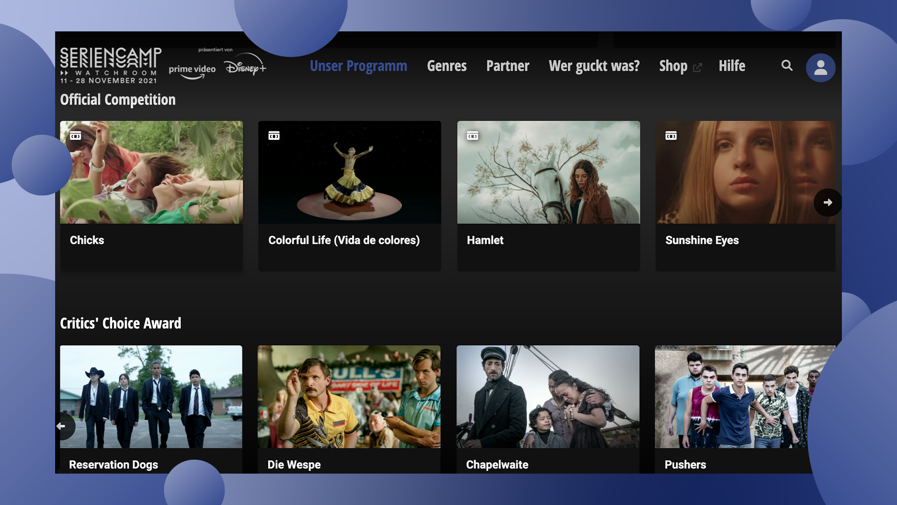897x505 pixels.
Task: Click the series icon on Hamlet card
Action: pyautogui.click(x=472, y=136)
